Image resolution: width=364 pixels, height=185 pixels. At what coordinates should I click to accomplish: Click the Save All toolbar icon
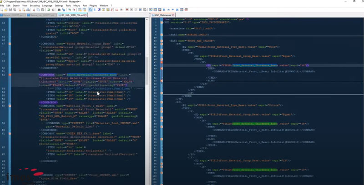pos(15,10)
